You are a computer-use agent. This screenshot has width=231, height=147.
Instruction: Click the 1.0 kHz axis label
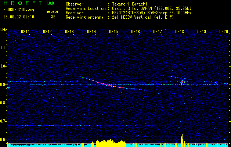point(3,66)
